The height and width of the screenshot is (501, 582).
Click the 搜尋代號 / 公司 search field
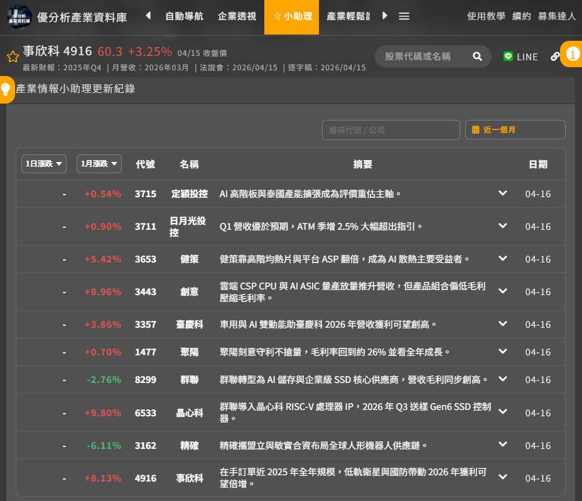click(x=391, y=130)
